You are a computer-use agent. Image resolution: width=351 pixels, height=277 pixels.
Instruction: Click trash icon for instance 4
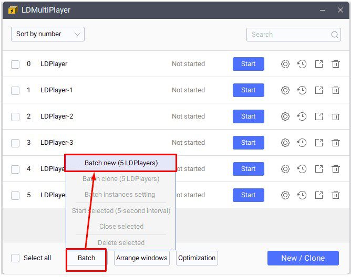click(336, 169)
